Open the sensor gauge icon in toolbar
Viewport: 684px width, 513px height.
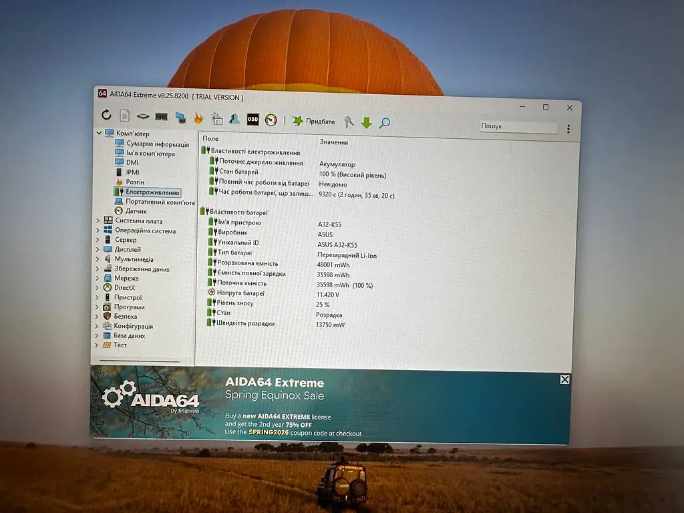tap(271, 120)
